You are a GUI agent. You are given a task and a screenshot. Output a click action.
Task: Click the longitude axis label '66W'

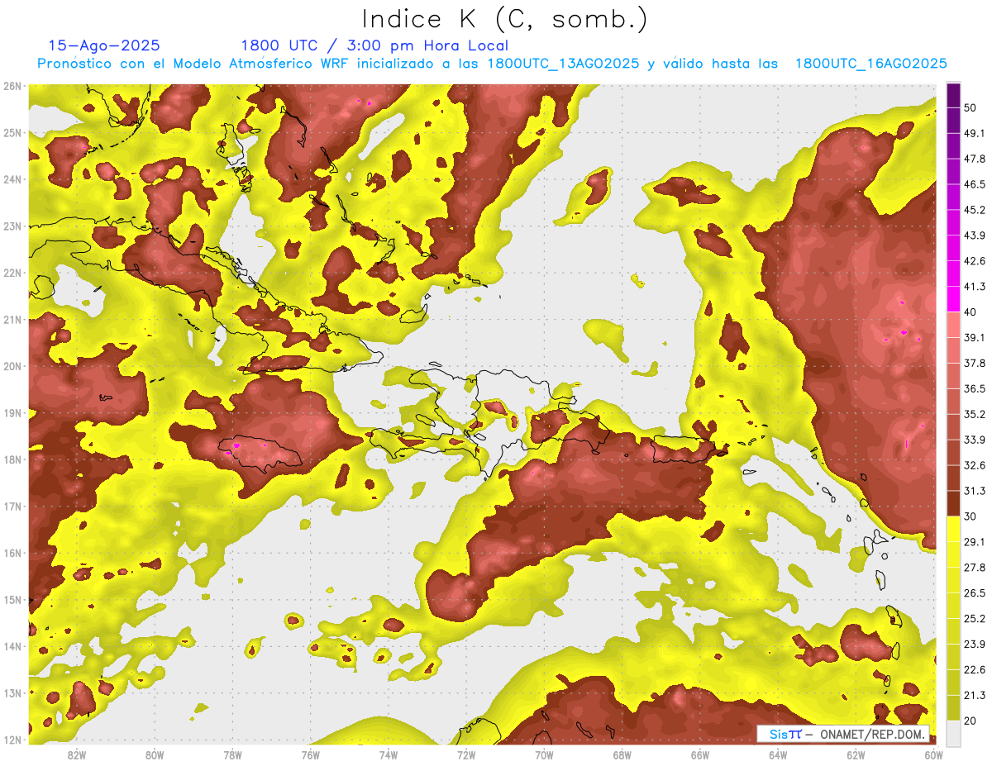[x=700, y=754]
